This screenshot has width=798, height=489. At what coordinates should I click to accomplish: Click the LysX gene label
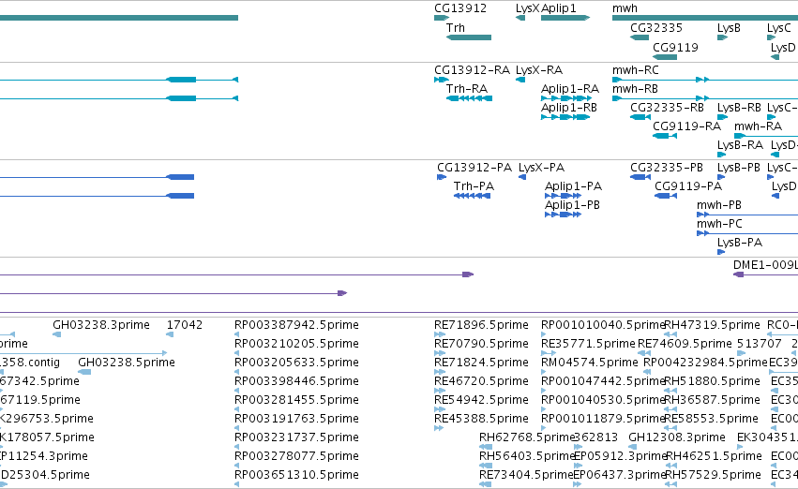527,8
